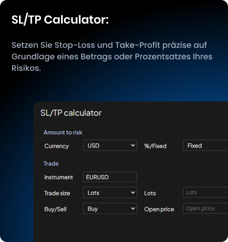Image resolution: width=228 pixels, height=242 pixels.
Task: Click the Trade section label
Action: [x=51, y=164]
